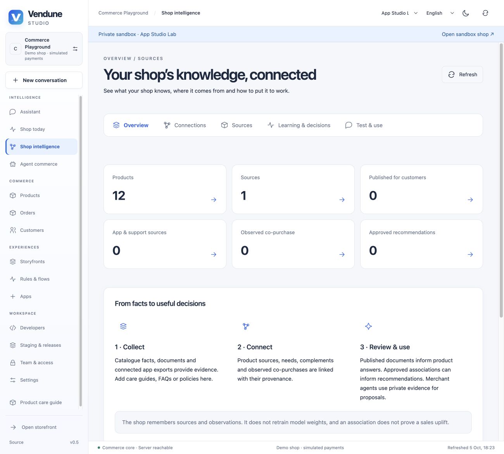Toggle dark mode moon icon
The height and width of the screenshot is (454, 504).
466,13
